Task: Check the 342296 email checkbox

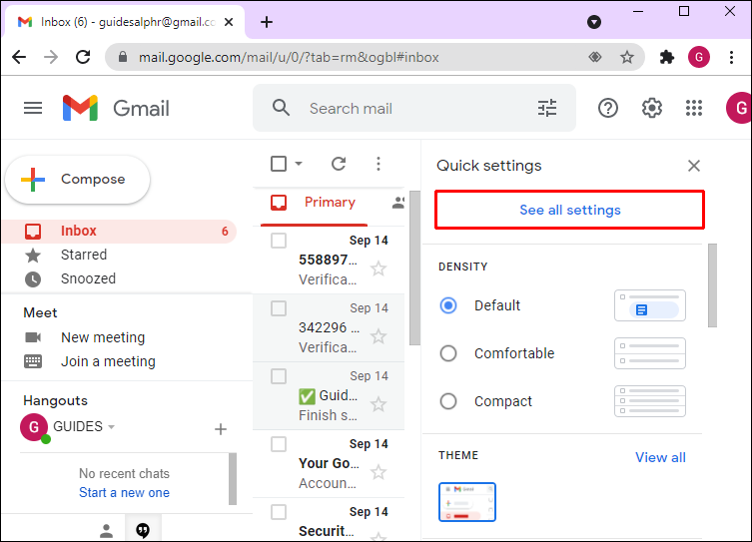Action: click(x=279, y=308)
